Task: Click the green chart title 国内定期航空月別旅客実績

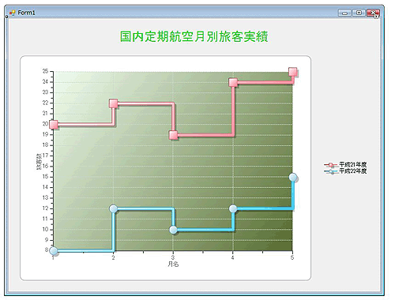Action: click(x=194, y=36)
